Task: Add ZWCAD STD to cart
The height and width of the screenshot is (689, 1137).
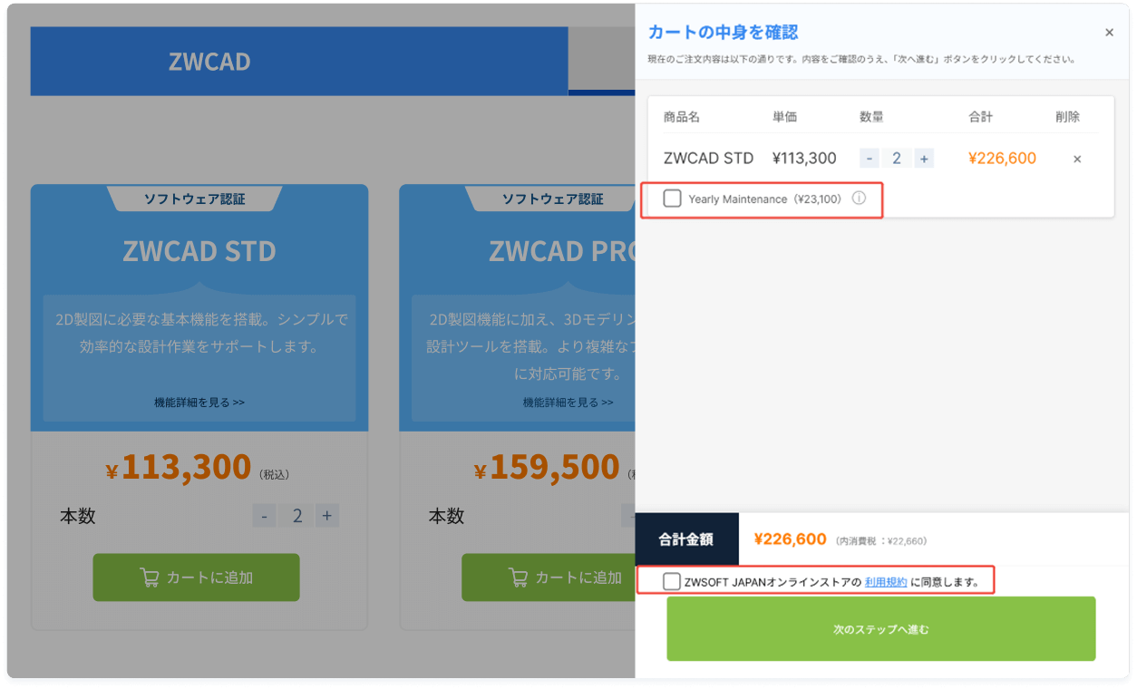Action: click(x=196, y=577)
